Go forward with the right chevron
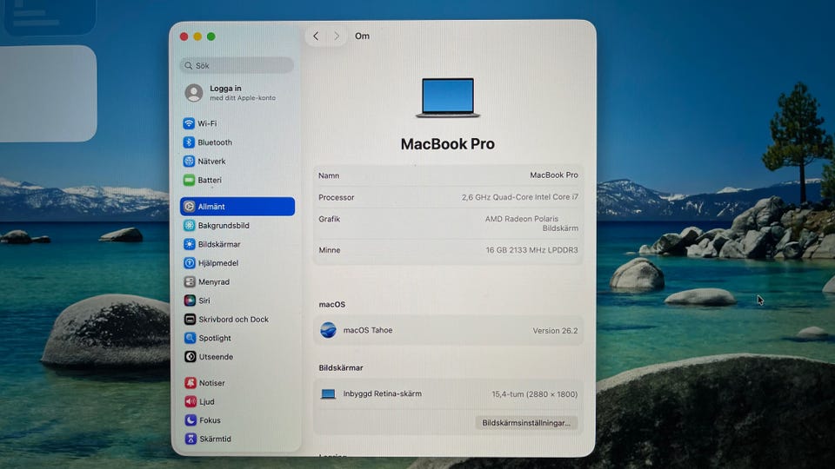The image size is (835, 469). click(x=337, y=36)
